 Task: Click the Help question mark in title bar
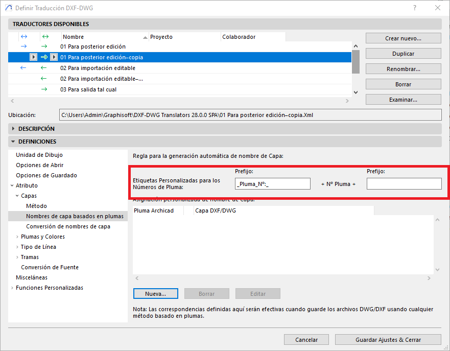coord(415,8)
